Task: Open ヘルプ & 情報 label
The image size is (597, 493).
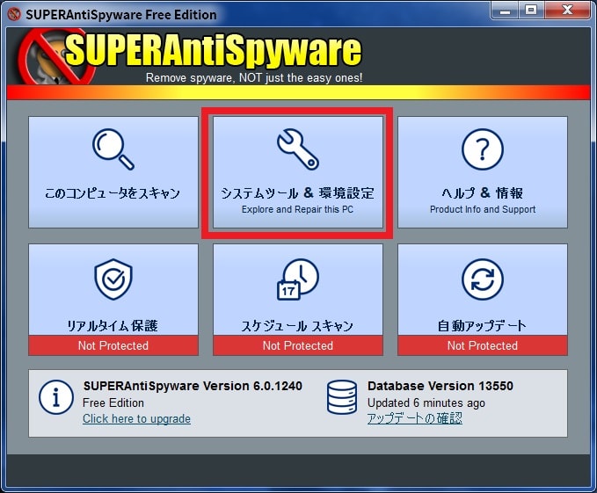Action: 483,192
